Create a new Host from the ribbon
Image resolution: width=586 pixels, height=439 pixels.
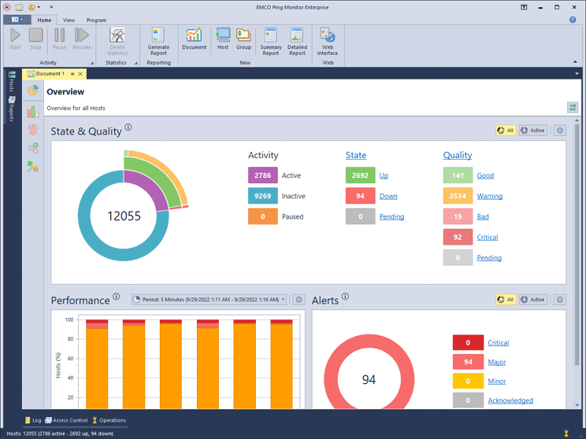[223, 39]
